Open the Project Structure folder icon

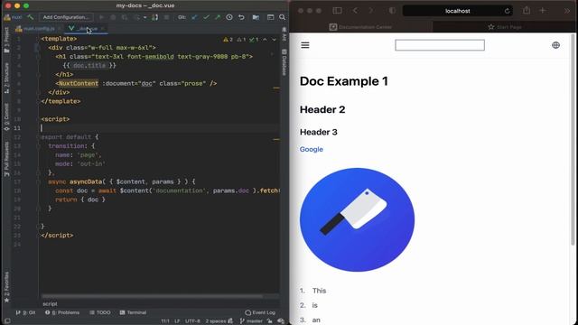256,17
